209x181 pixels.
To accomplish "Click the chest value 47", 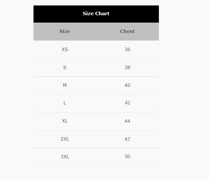I will click(127, 139).
